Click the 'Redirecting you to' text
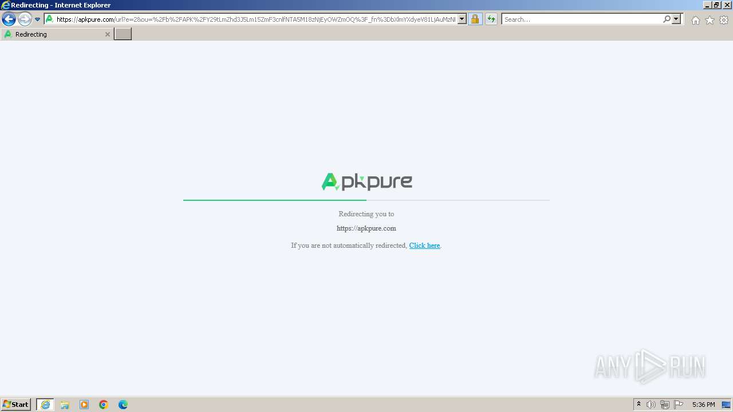733x412 pixels. tap(366, 214)
